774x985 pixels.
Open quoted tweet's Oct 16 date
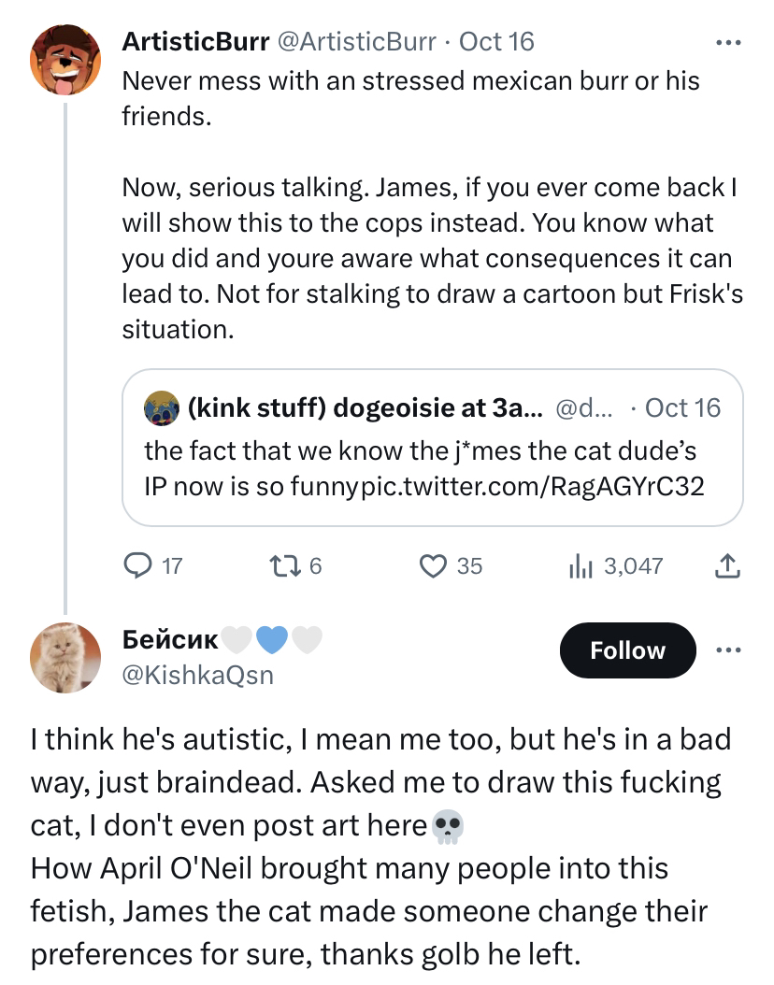[683, 408]
